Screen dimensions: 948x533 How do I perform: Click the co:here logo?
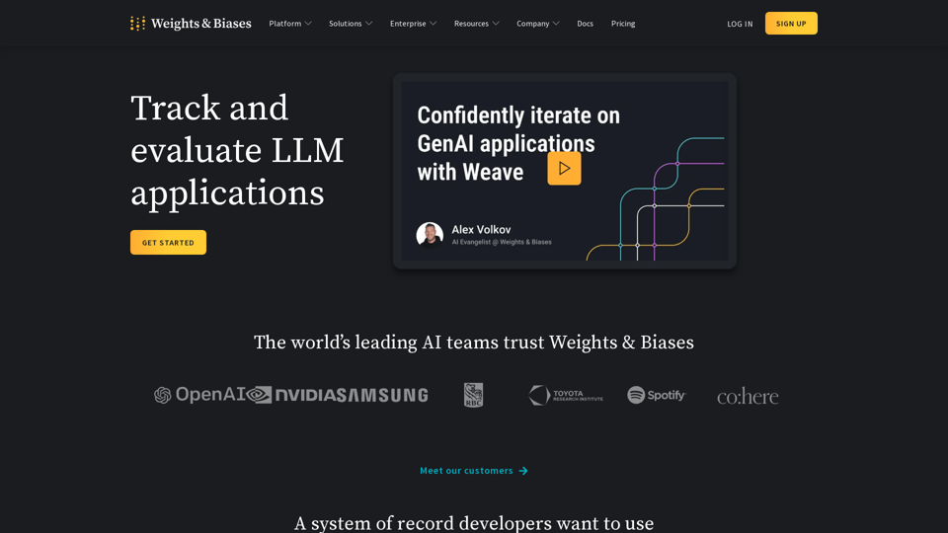[748, 397]
